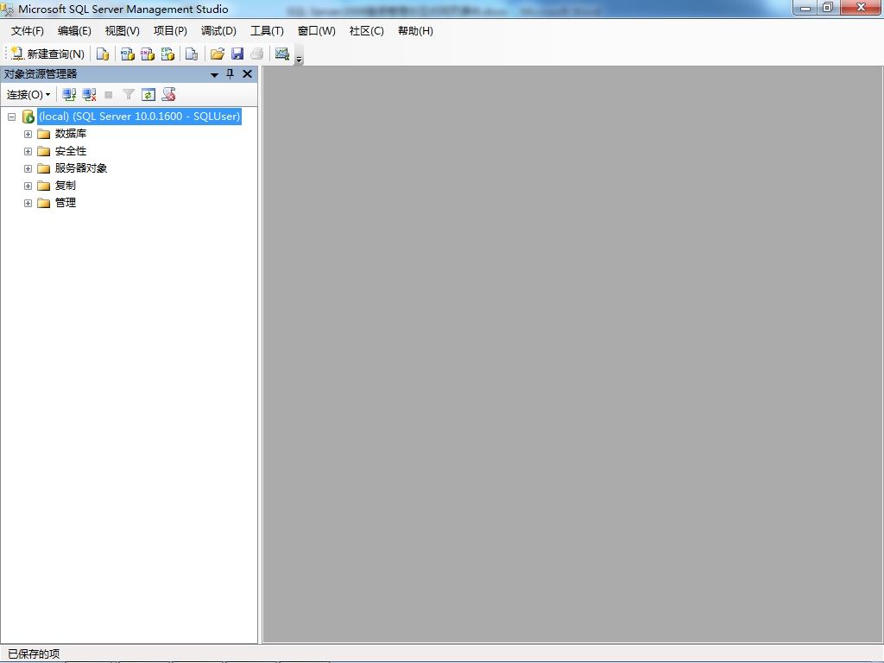Image resolution: width=884 pixels, height=663 pixels.
Task: Click SQL Server Compact query icon
Action: tap(192, 54)
